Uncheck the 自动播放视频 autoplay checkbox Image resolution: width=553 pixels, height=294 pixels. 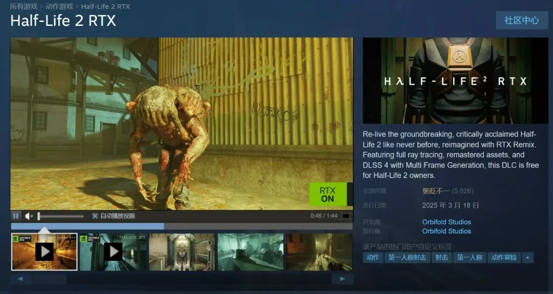[x=95, y=216]
